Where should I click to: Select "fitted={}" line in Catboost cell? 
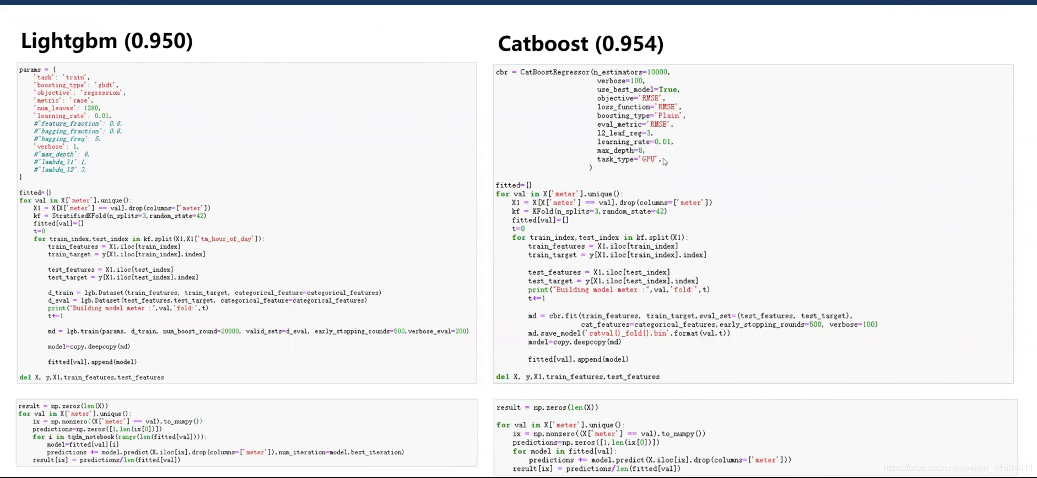point(514,186)
